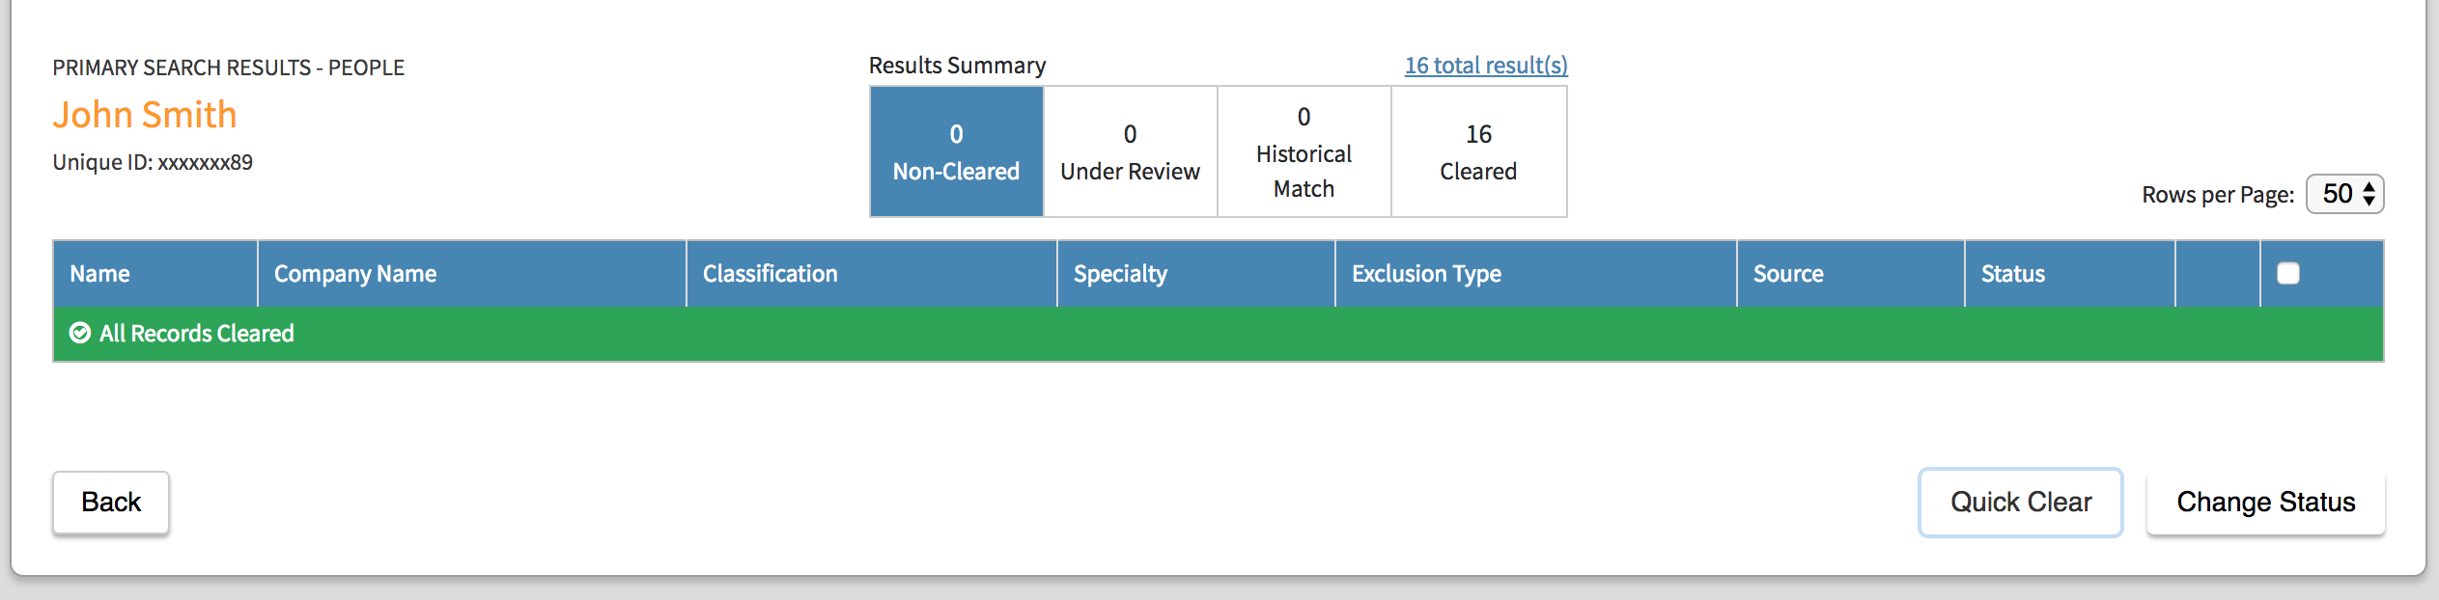
Task: Click the All Records Cleared green banner
Action: click(x=1217, y=334)
